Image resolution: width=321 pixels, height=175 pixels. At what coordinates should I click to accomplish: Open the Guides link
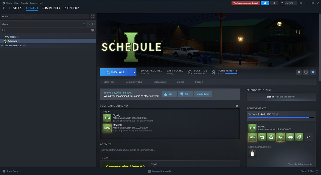[180, 82]
